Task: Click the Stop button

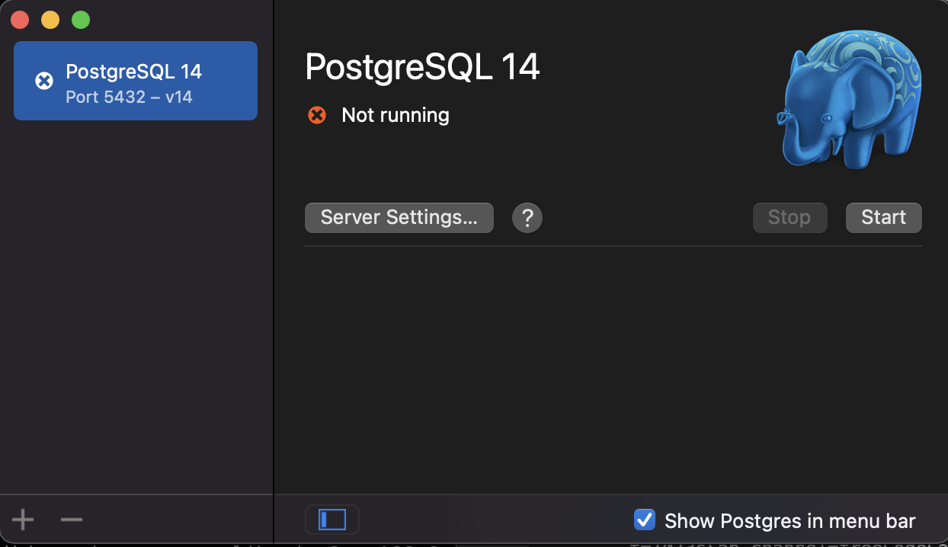Action: click(x=789, y=218)
